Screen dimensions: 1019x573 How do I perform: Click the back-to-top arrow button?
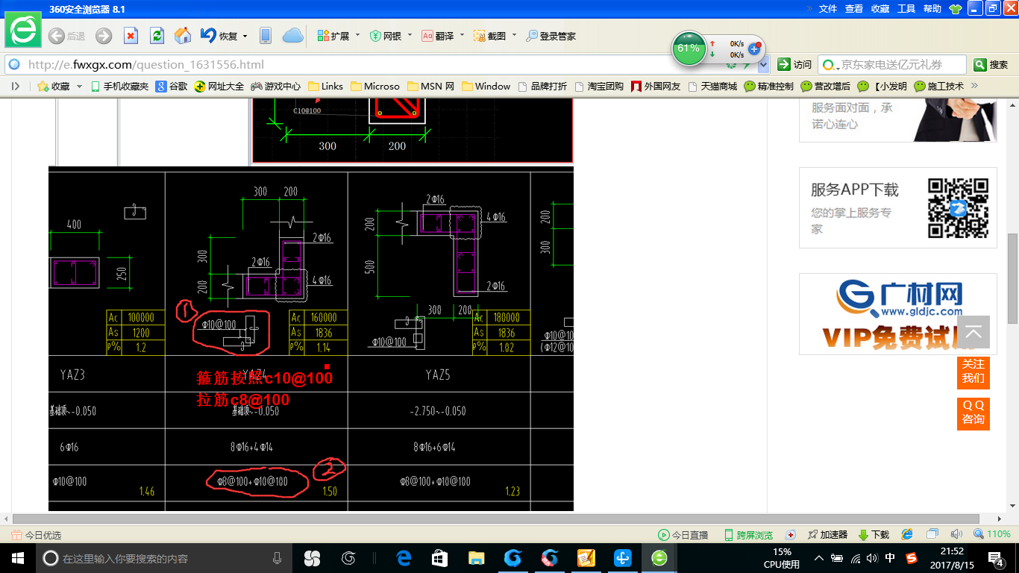[973, 332]
